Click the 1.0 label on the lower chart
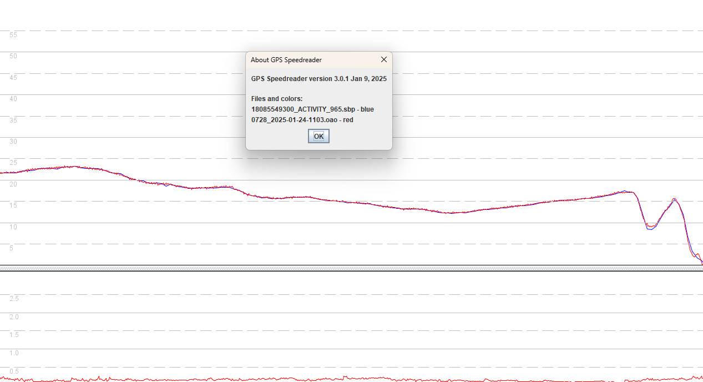The image size is (703, 382). tap(14, 353)
